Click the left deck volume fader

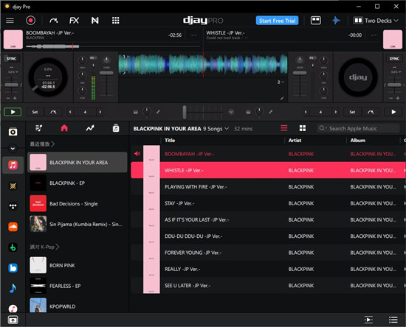click(x=106, y=73)
